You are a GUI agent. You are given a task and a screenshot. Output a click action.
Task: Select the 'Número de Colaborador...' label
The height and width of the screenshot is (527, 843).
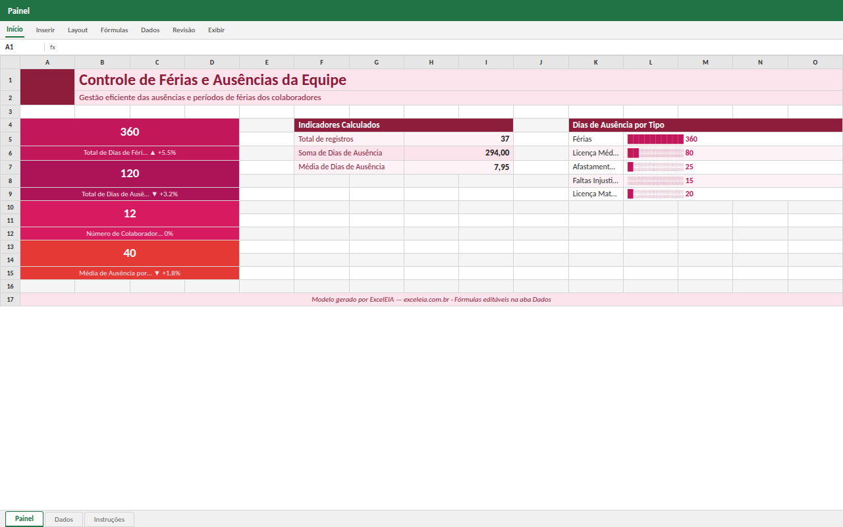click(130, 234)
